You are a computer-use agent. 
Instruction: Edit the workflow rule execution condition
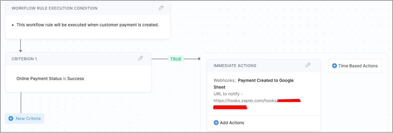(x=161, y=8)
